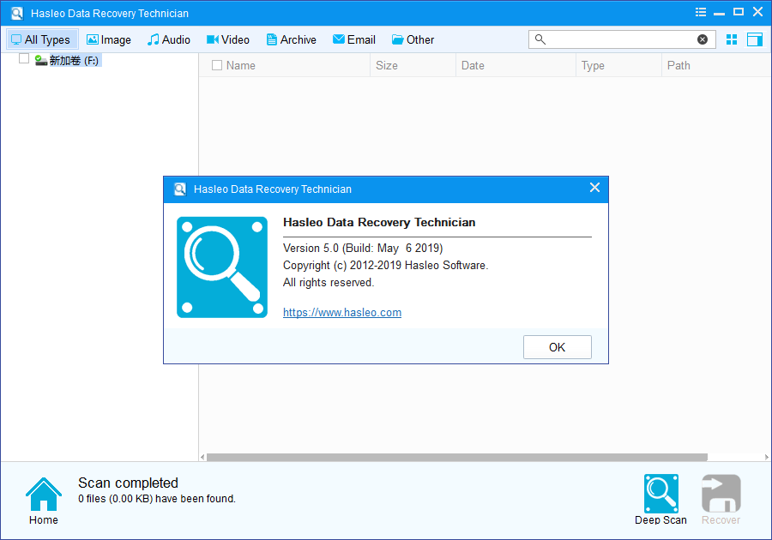Filter results by Audio
The height and width of the screenshot is (540, 772).
pos(169,39)
